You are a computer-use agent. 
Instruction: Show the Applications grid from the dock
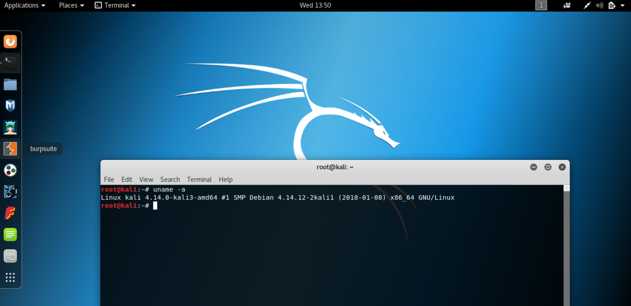[x=10, y=277]
